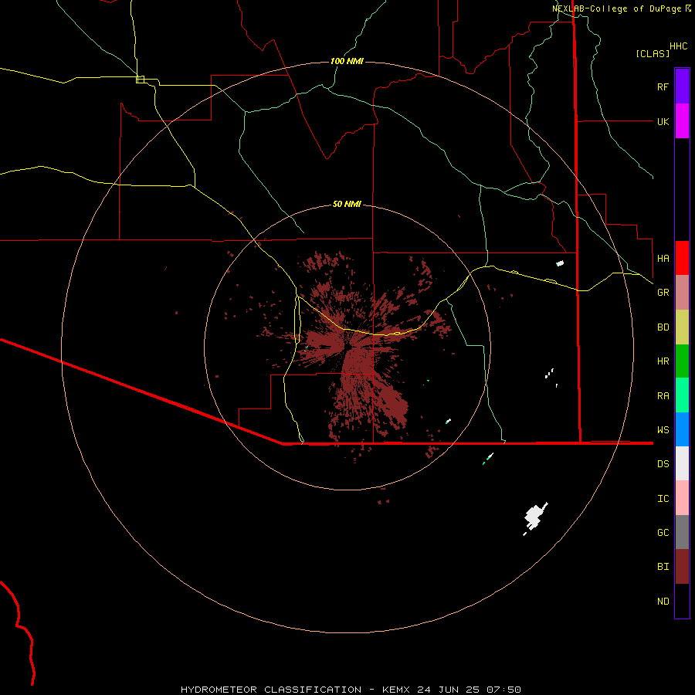Click the WS legend label

663,430
